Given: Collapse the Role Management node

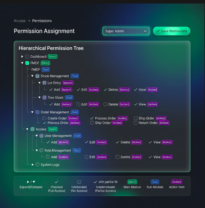Looking at the screenshot, I should [x=37, y=150].
